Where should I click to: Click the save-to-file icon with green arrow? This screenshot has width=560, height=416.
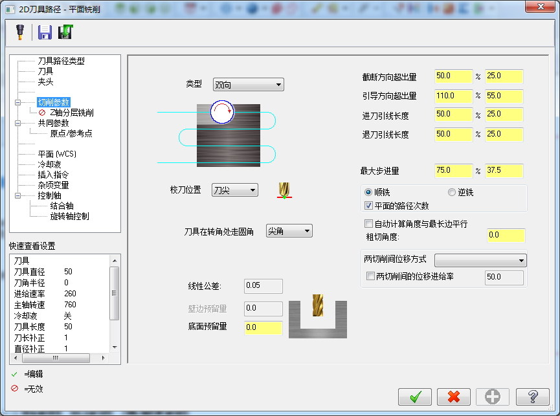click(x=65, y=32)
